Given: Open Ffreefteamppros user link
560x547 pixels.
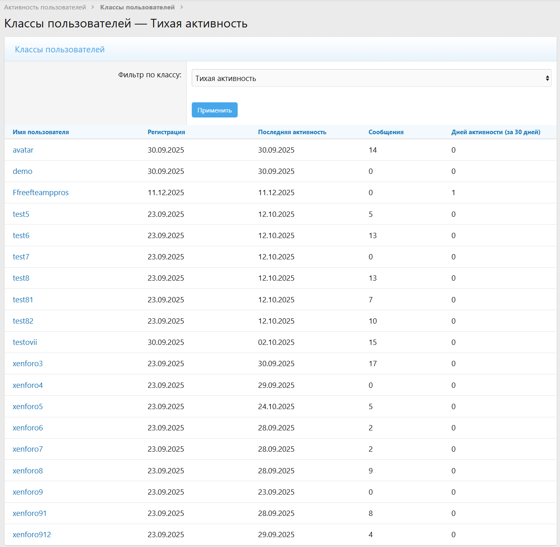Looking at the screenshot, I should 41,193.
